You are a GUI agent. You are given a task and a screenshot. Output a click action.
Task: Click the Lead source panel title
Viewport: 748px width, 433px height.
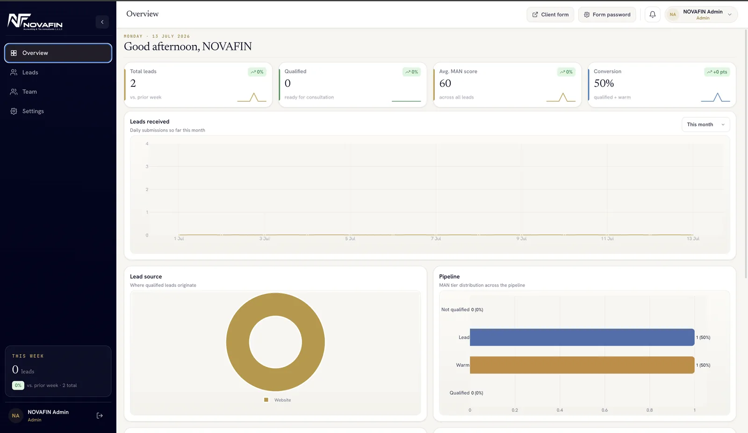coord(146,276)
